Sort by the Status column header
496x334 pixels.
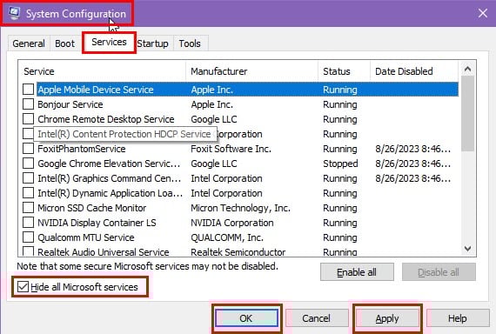click(x=345, y=71)
